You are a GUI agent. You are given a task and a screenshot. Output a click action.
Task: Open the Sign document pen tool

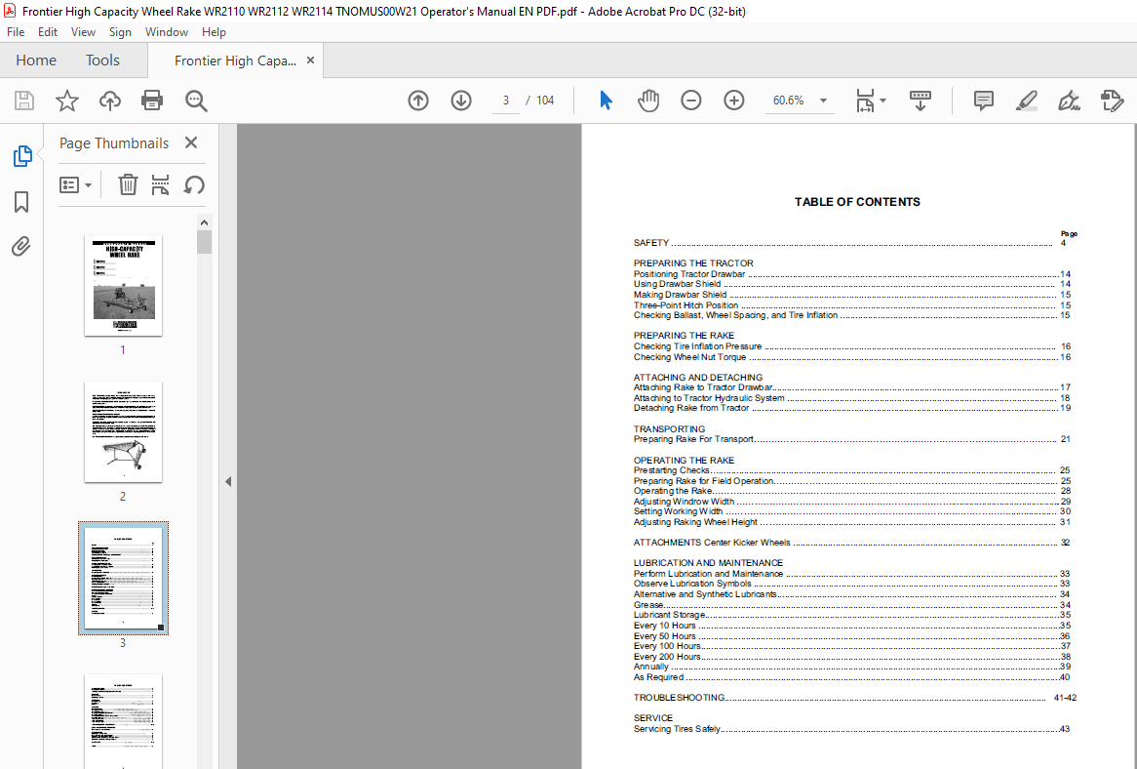[1069, 101]
